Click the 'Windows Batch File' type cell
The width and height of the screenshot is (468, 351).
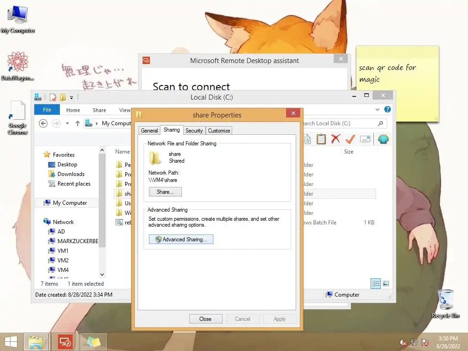[x=320, y=223]
